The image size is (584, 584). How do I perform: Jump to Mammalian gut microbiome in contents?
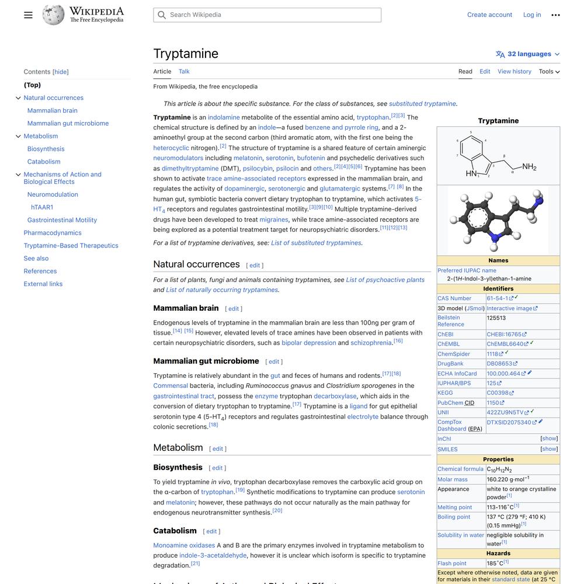coord(68,123)
